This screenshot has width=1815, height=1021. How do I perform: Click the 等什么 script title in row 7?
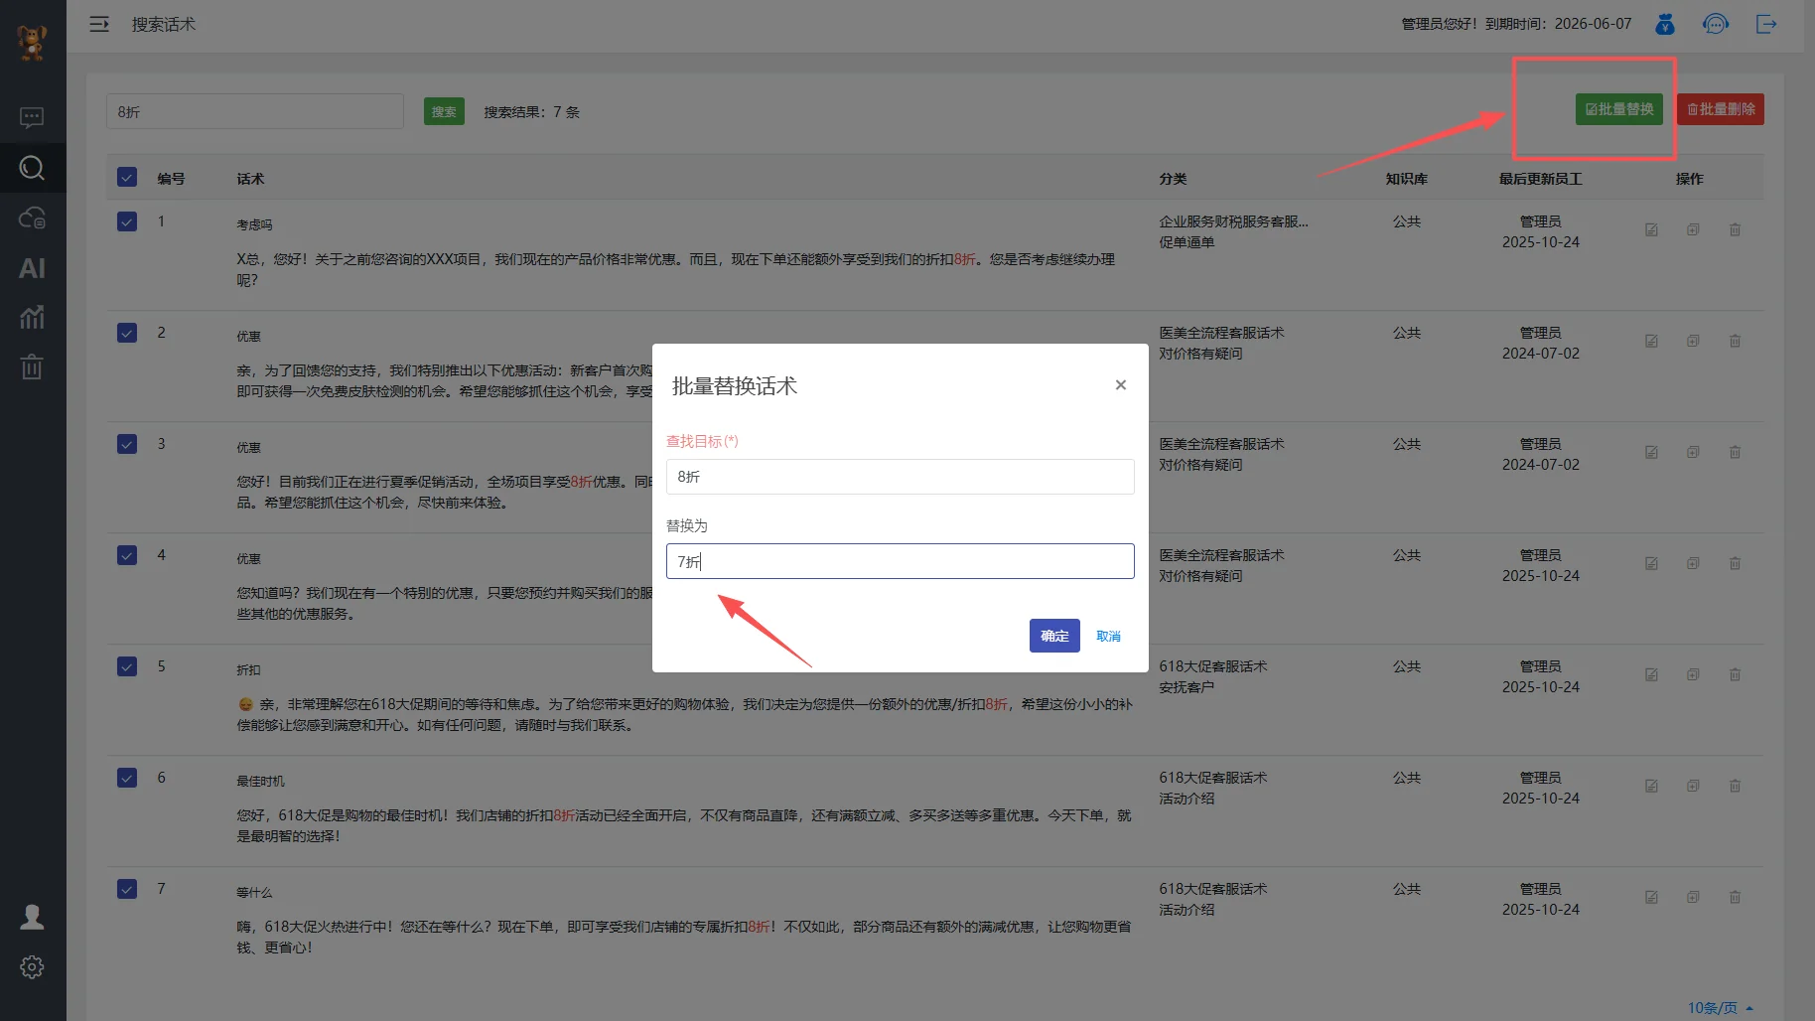point(254,893)
